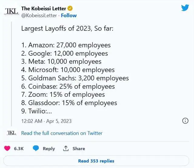Screen dimensions: 194x168
Task: Click the blue reply speech bubble icon
Action: (36, 148)
